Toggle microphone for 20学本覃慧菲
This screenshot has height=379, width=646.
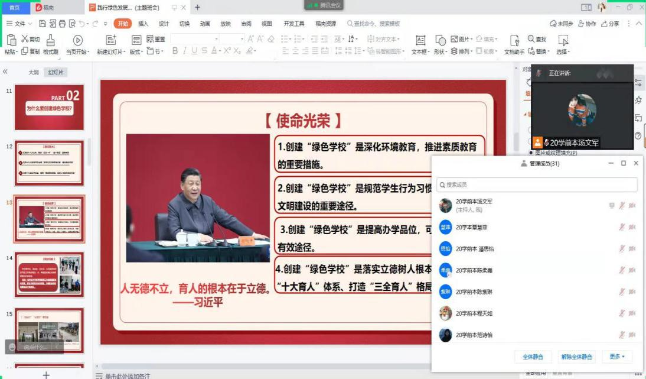point(622,227)
